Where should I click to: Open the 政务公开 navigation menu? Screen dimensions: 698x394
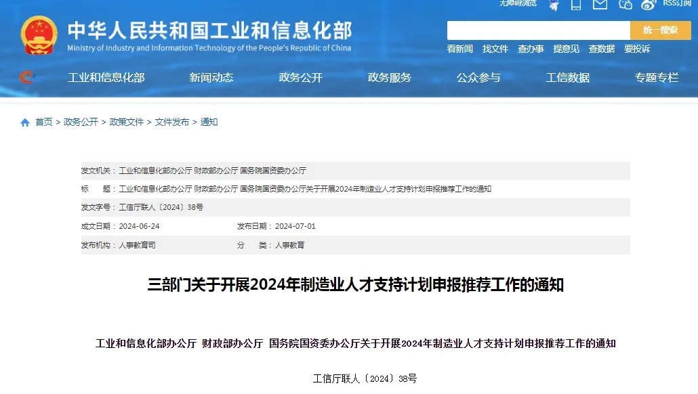tap(300, 78)
